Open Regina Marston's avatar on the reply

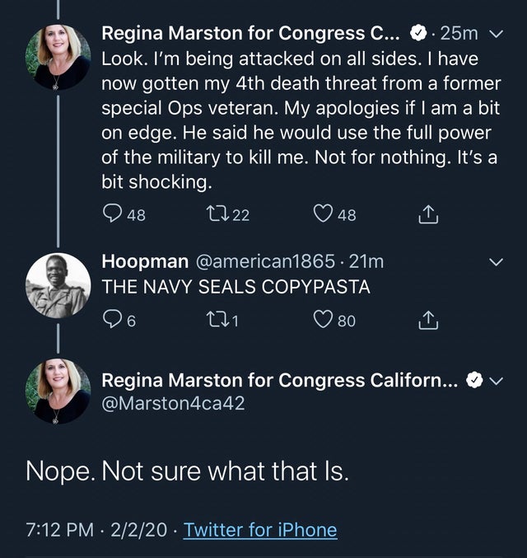(58, 392)
